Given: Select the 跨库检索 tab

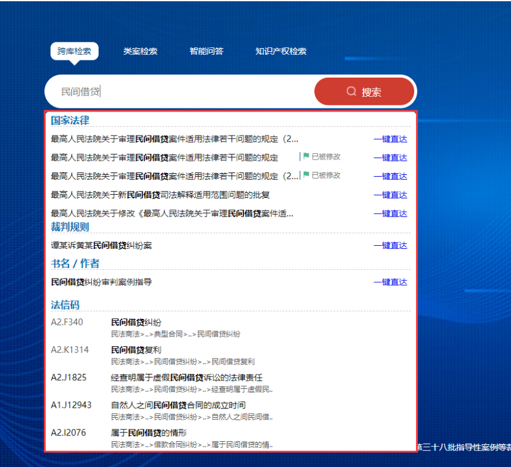Looking at the screenshot, I should click(x=75, y=51).
